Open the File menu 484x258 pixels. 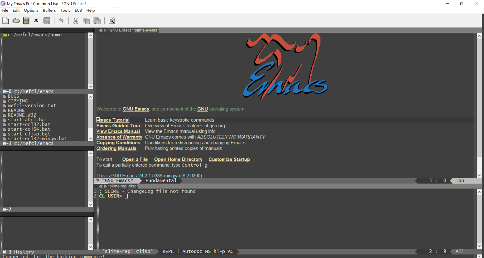click(x=5, y=10)
